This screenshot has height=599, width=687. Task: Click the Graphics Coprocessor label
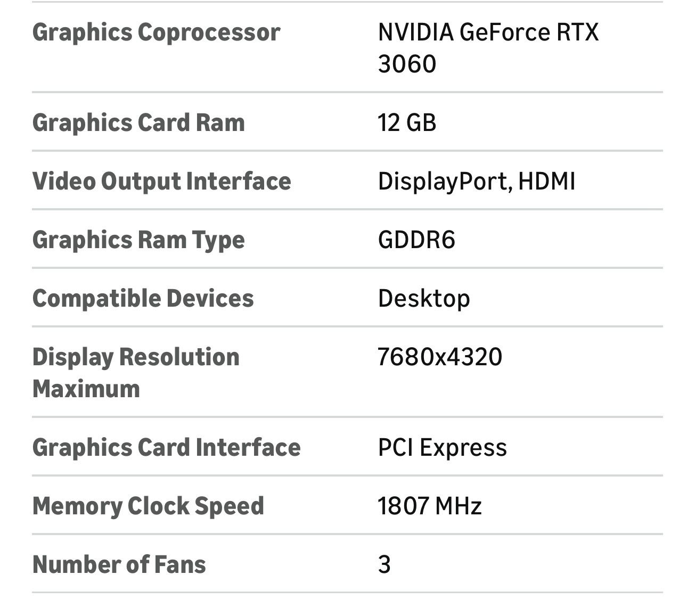[x=156, y=32]
